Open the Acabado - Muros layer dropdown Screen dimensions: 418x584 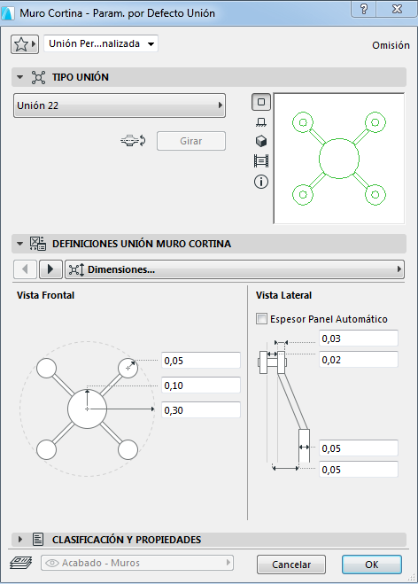point(137,563)
